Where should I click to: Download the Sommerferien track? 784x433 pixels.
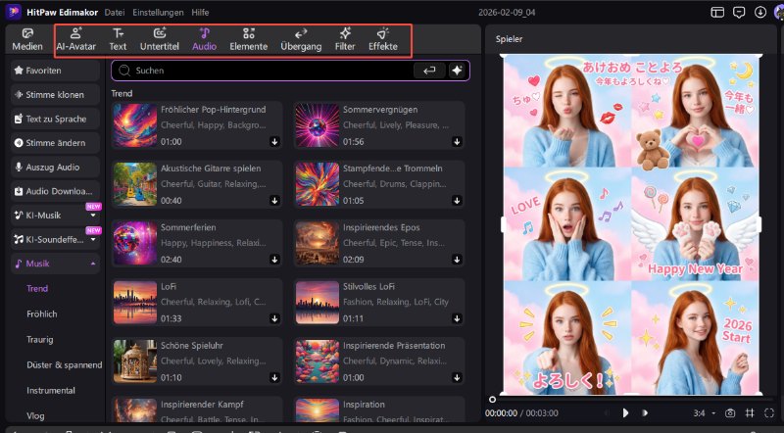pyautogui.click(x=274, y=260)
